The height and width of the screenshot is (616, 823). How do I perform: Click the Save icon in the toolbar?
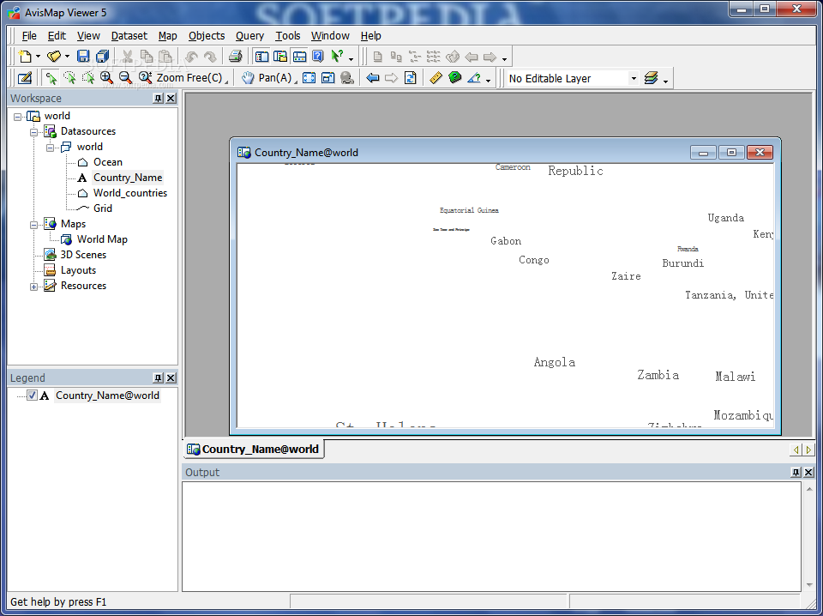(x=83, y=56)
